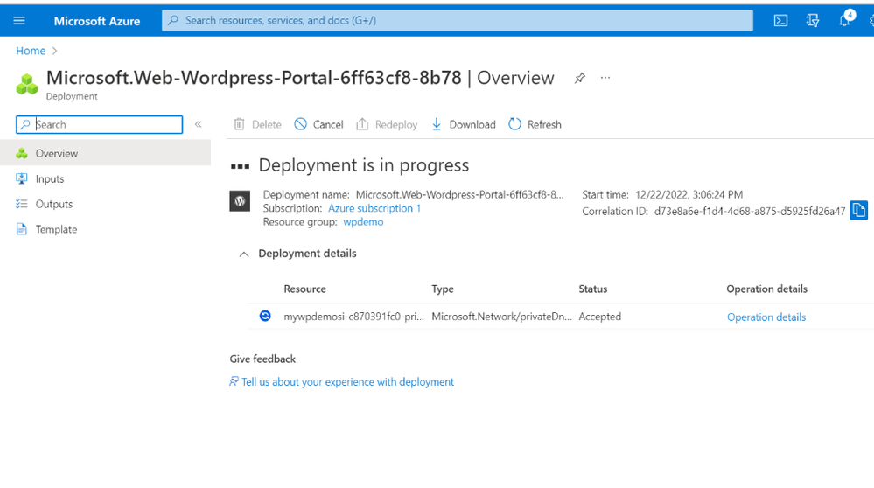Image resolution: width=874 pixels, height=488 pixels.
Task: Open Tell us about your experience link
Action: click(x=348, y=381)
